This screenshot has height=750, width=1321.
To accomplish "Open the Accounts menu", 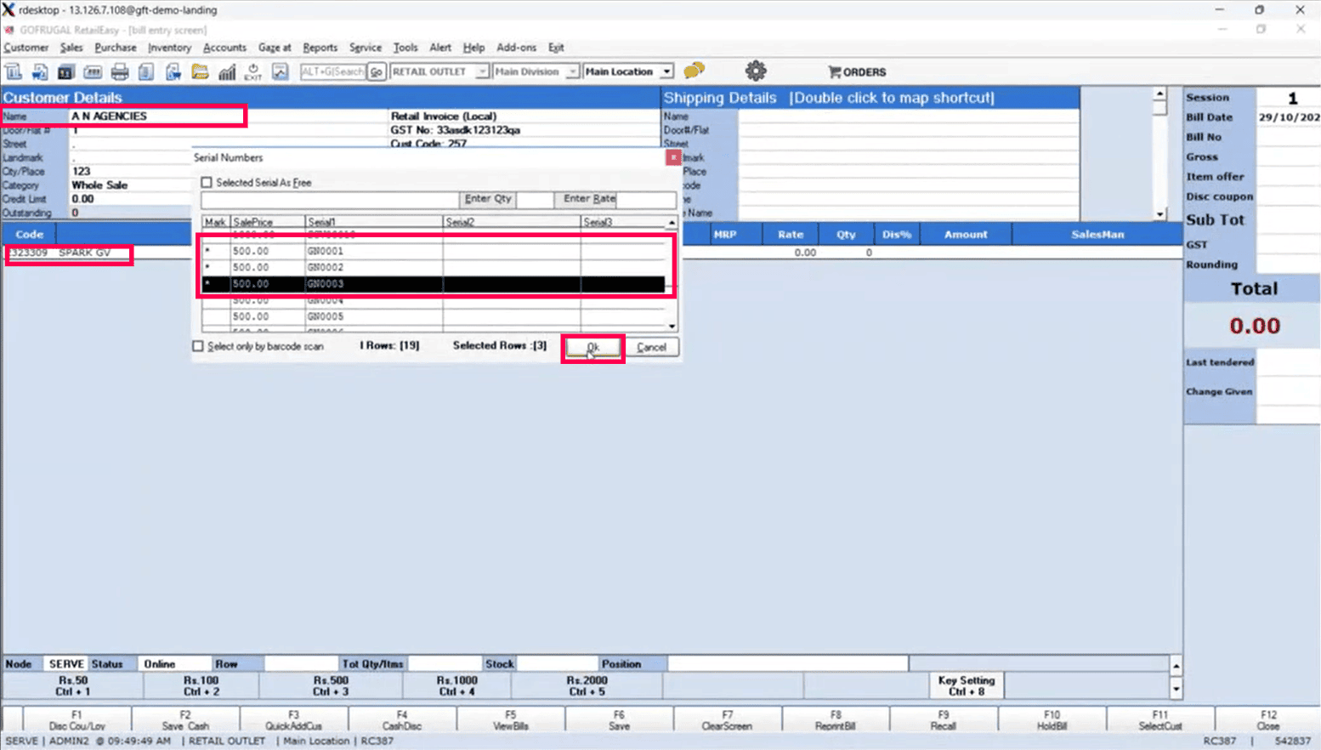I will (x=224, y=48).
